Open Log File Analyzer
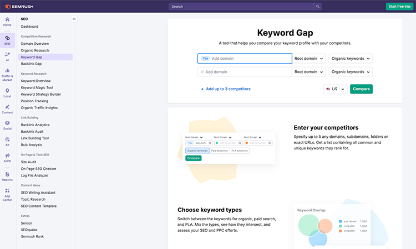This screenshot has height=249, width=416. (x=34, y=175)
